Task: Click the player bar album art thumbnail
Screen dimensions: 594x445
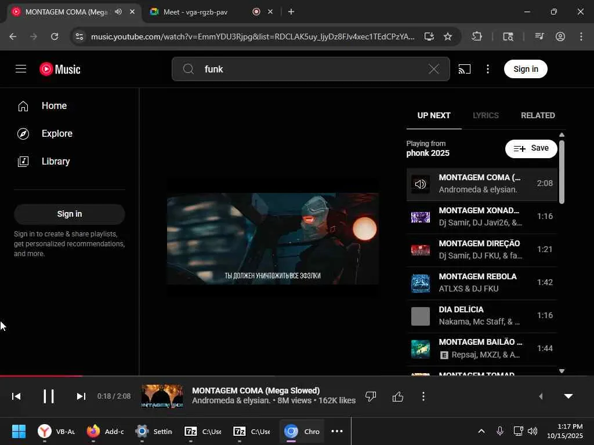Action: (162, 396)
